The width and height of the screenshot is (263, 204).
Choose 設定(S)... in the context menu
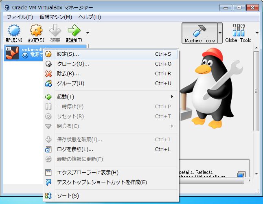point(111,54)
